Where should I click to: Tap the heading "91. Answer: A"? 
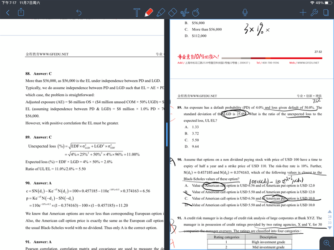(x=38, y=242)
